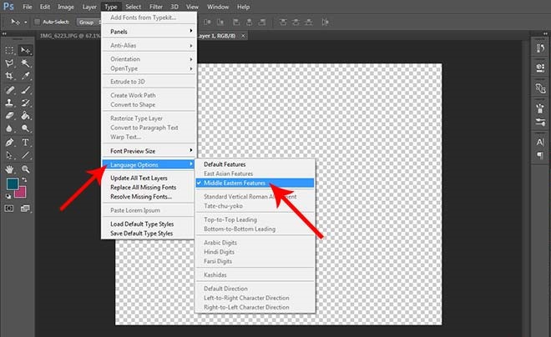
Task: Select the Horizontal Type tool
Action: click(25, 142)
